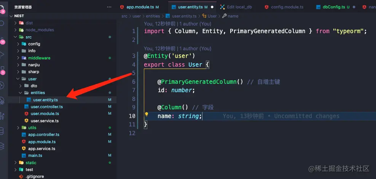Click the @PrimaryGeneratedColumn() decorator

pyautogui.click(x=200, y=82)
